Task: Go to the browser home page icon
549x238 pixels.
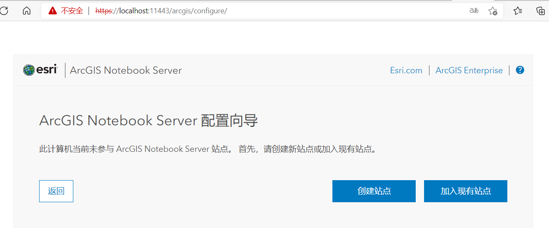Action: coord(27,11)
